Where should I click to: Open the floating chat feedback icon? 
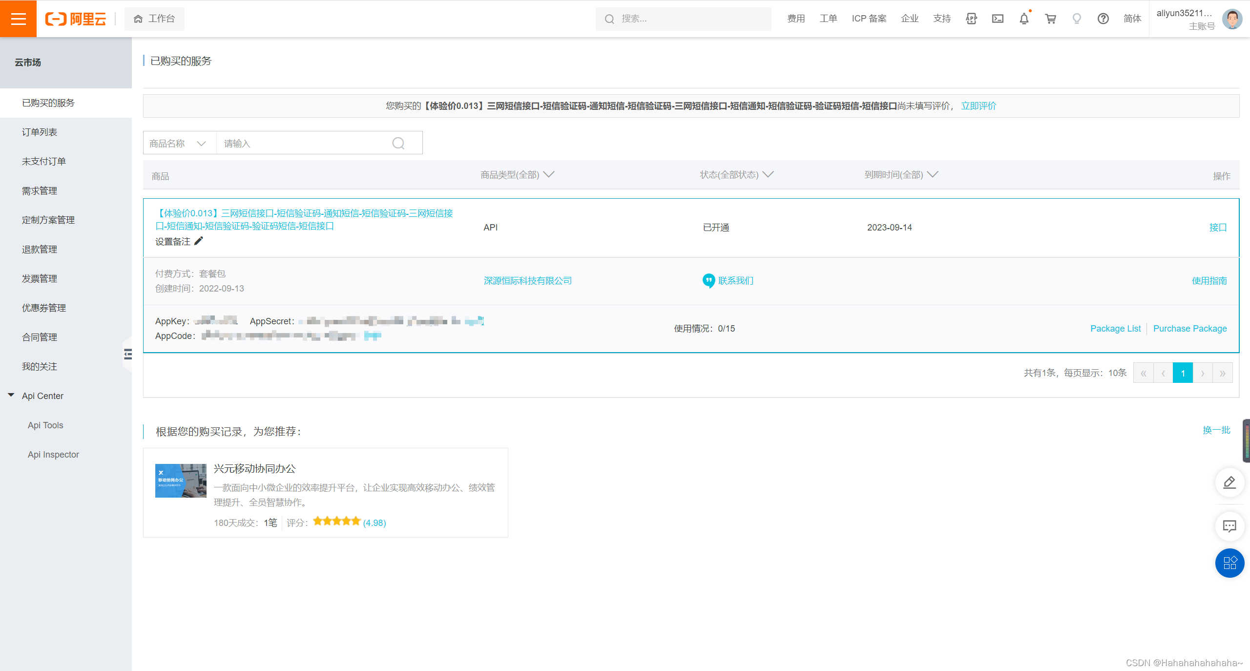tap(1229, 526)
